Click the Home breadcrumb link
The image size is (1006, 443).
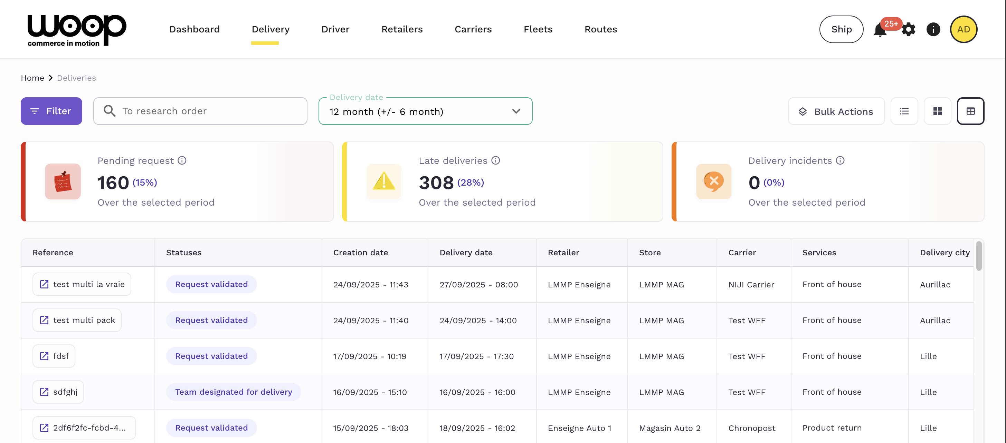pyautogui.click(x=32, y=78)
